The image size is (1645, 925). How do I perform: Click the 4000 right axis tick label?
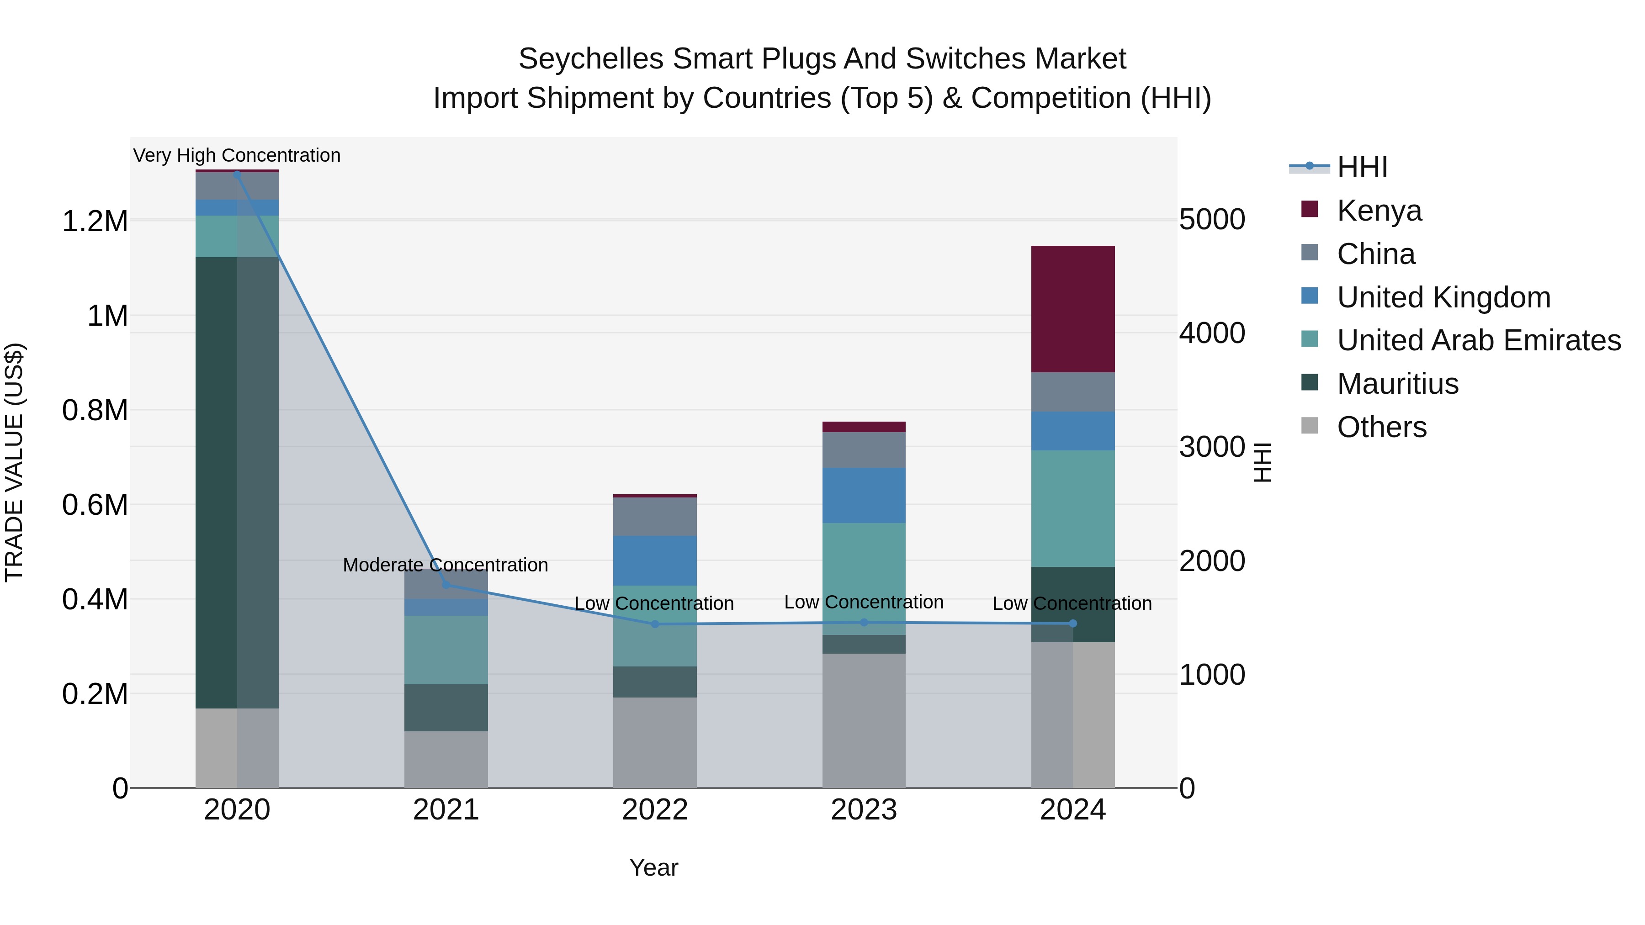[x=1212, y=333]
